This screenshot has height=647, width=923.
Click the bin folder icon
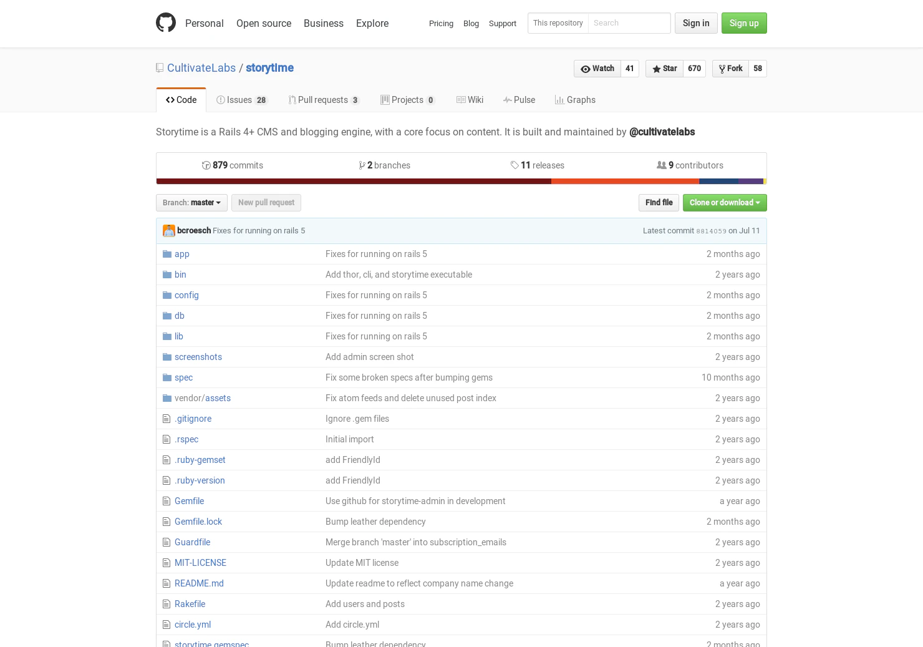click(x=167, y=275)
